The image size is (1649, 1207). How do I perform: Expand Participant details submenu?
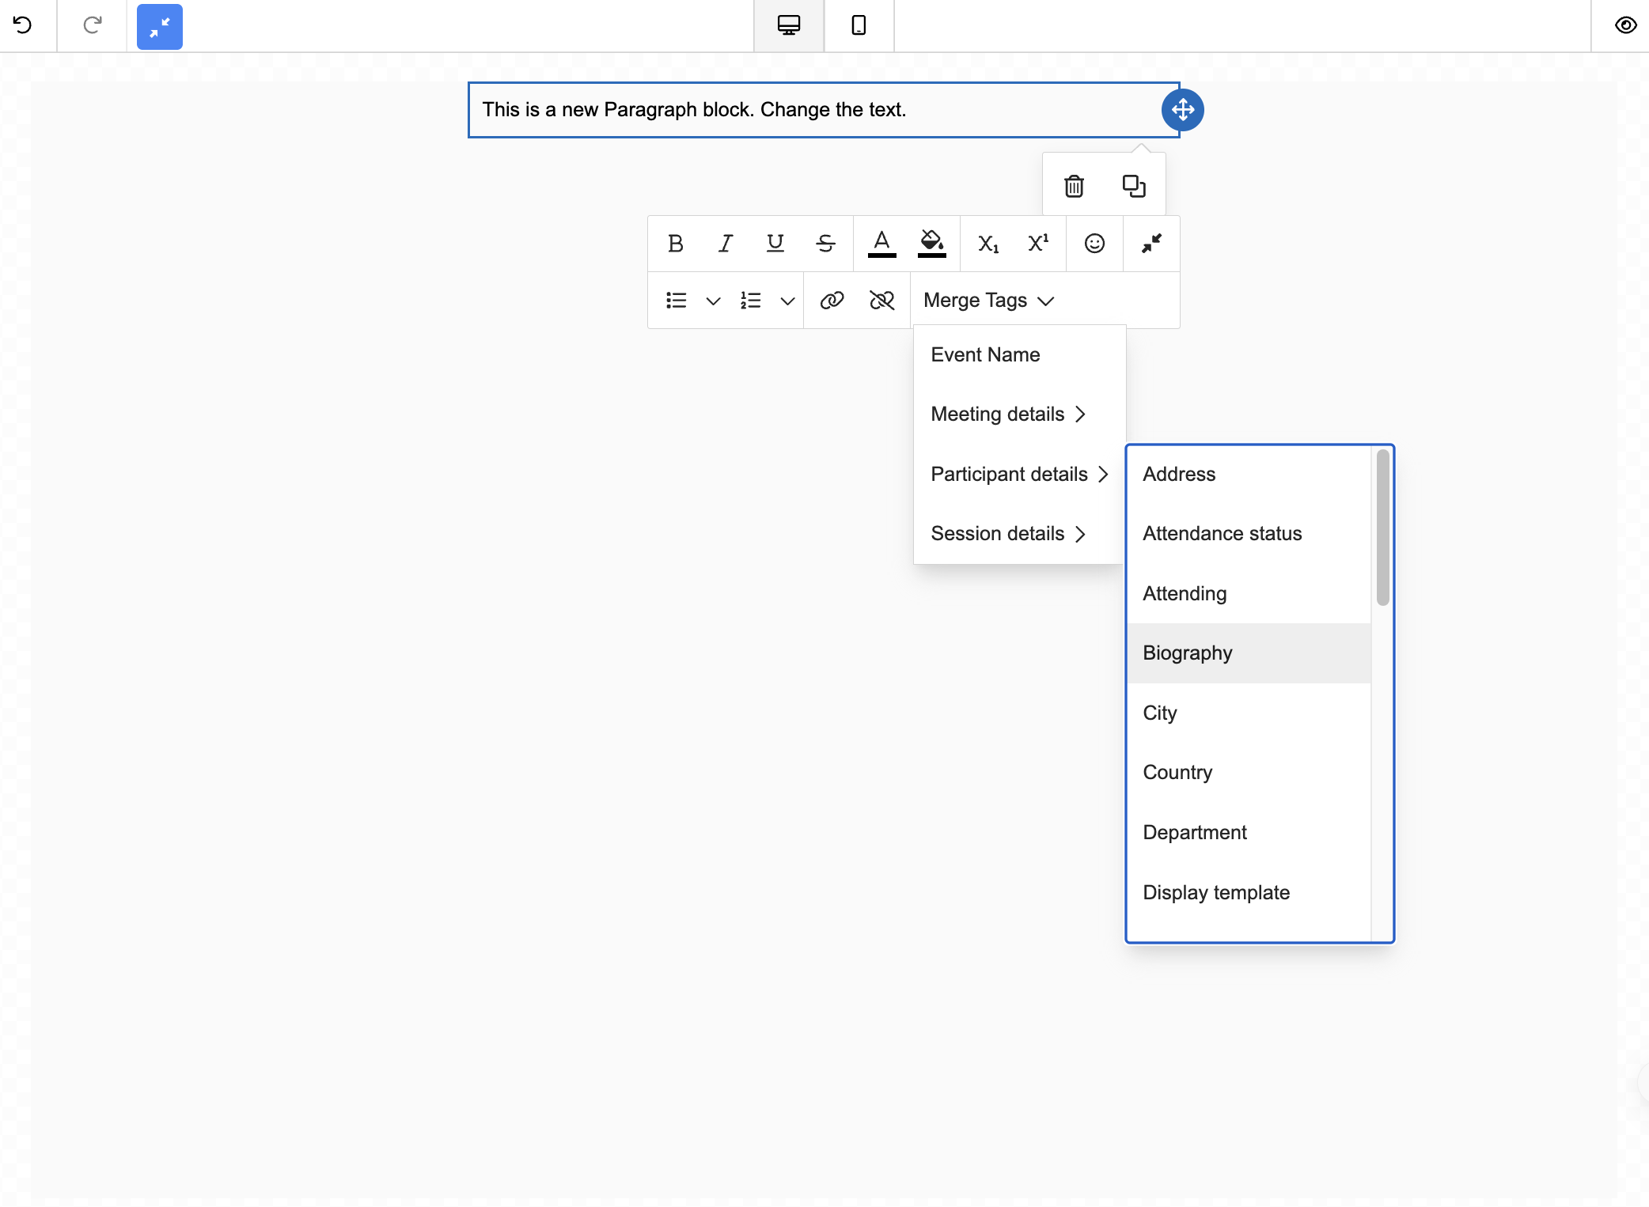1019,475
